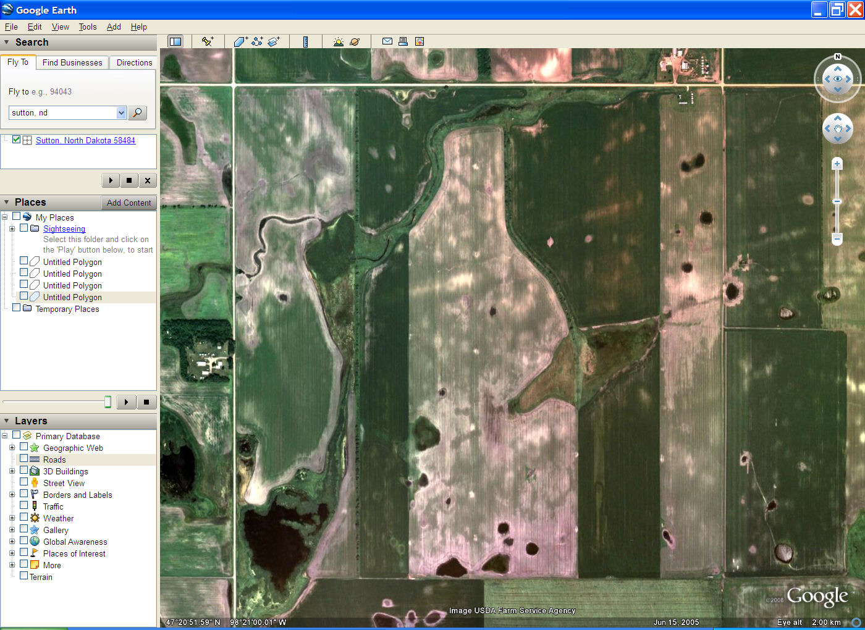
Task: Open the Tools menu
Action: (x=88, y=27)
